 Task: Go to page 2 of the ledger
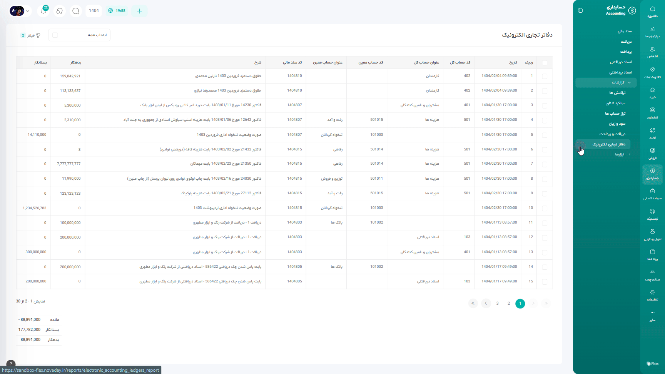[x=508, y=303]
